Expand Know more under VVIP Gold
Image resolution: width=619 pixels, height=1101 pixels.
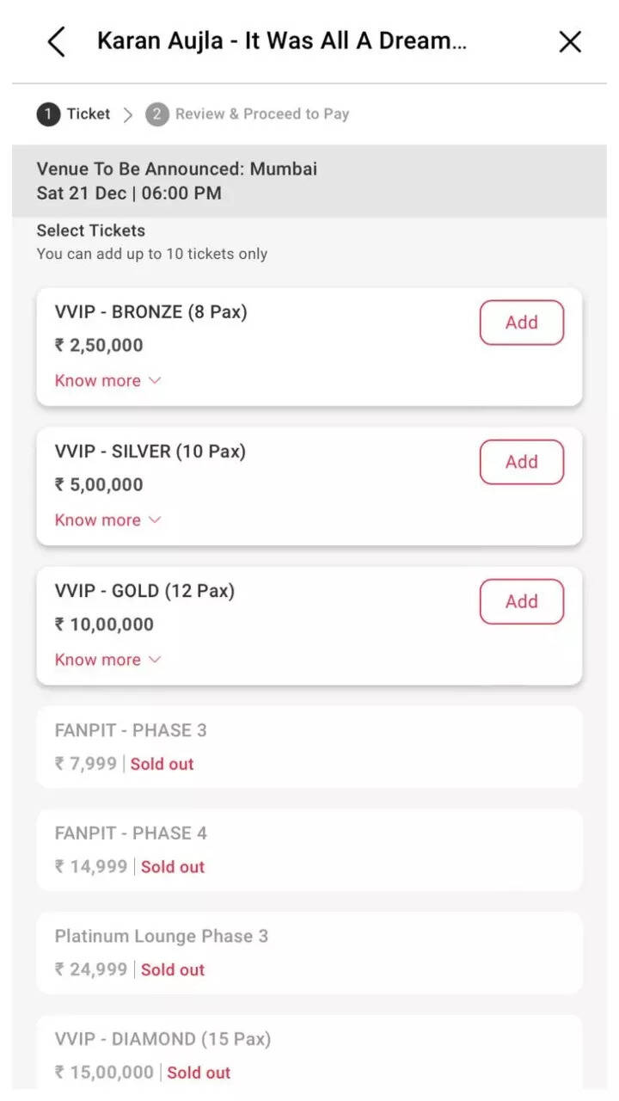click(x=98, y=660)
